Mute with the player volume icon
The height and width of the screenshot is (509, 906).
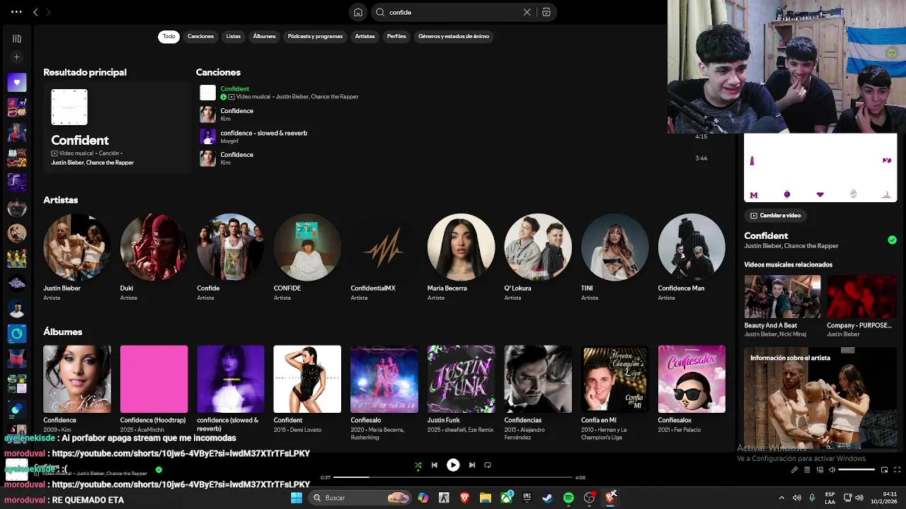click(832, 469)
